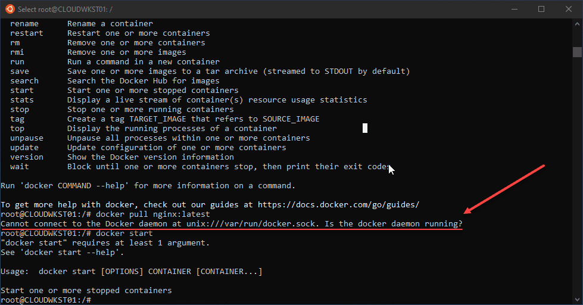Image resolution: width=583 pixels, height=305 pixels.
Task: Click the empty scrollbar track below the thumb
Action: (576, 179)
